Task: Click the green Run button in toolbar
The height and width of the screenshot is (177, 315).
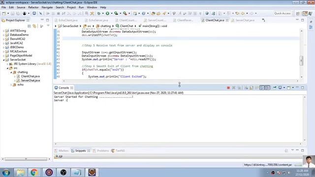Action: pos(107,13)
